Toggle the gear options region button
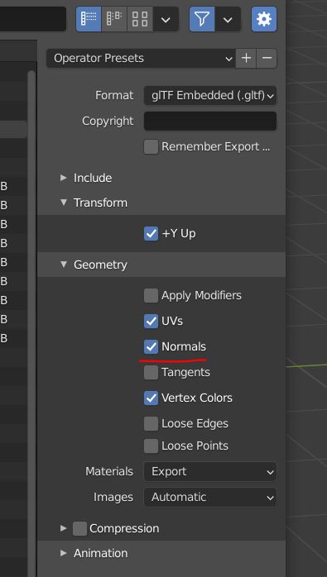Viewport: 327px width, 577px height. coord(264,19)
